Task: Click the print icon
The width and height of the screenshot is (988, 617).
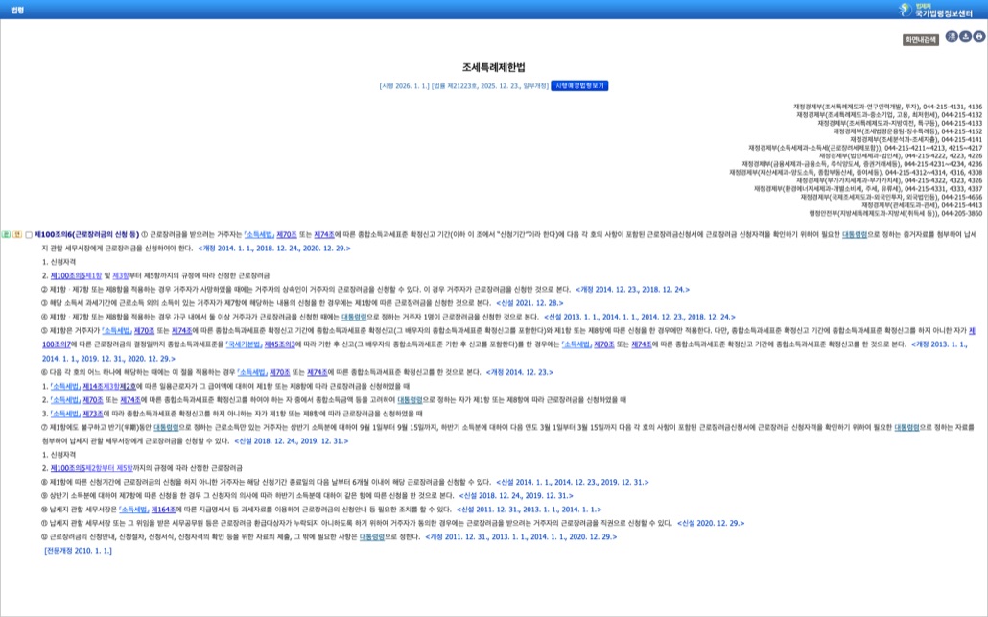Action: (x=979, y=36)
